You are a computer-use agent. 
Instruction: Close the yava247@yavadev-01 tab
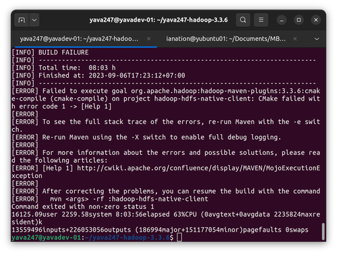[148, 39]
